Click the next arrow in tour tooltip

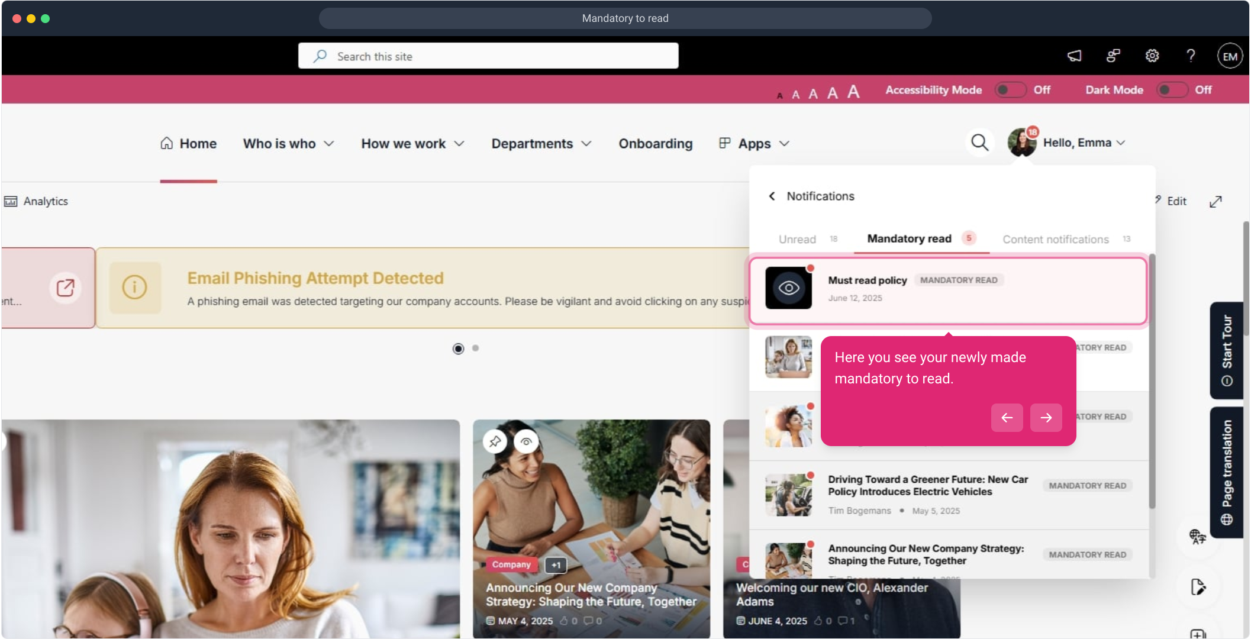[x=1046, y=418]
